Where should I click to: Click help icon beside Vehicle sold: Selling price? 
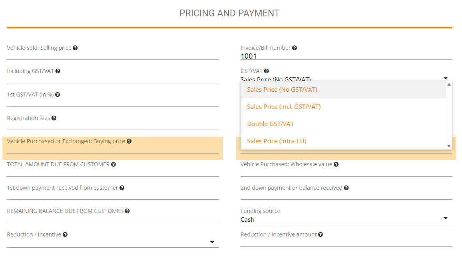coord(75,48)
